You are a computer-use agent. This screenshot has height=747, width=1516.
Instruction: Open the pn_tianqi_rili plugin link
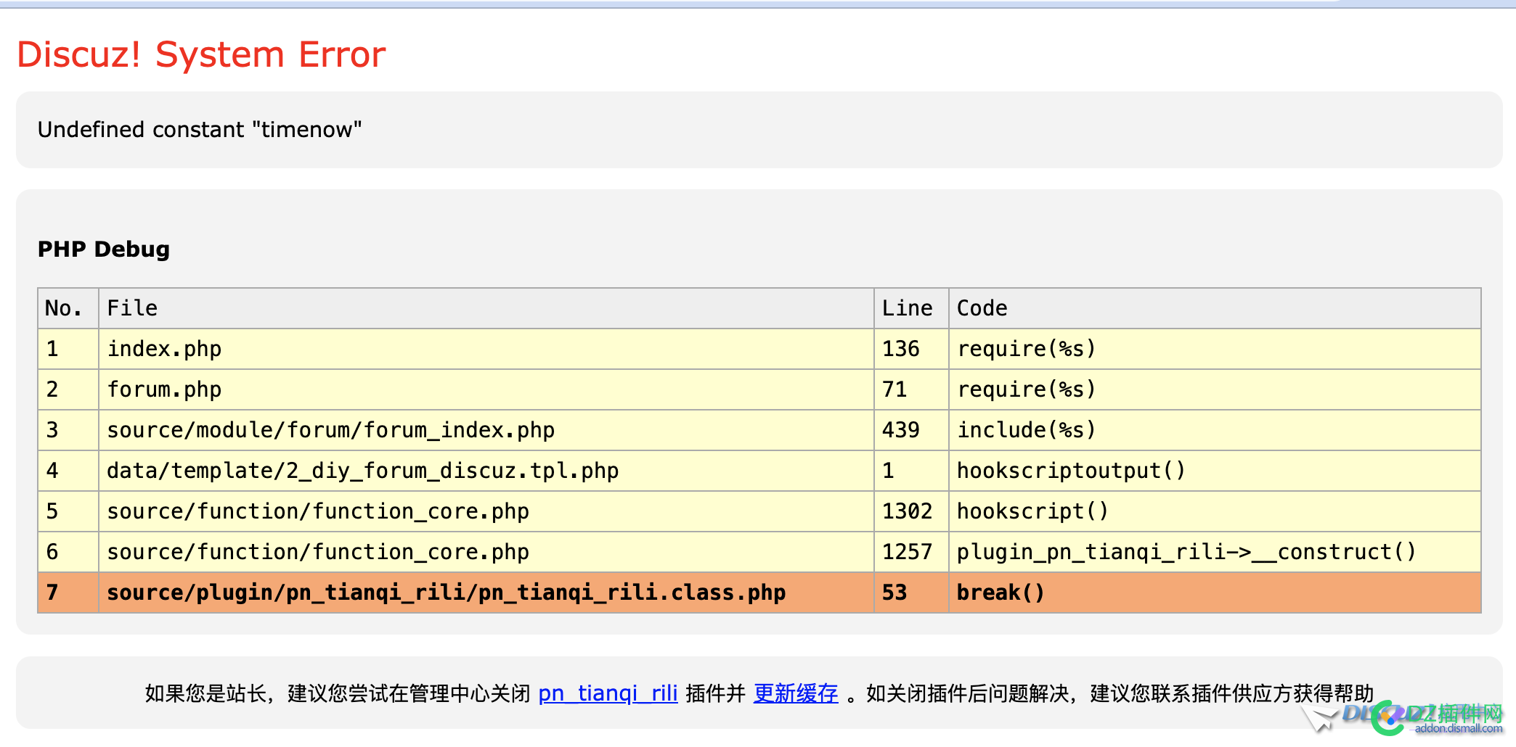pyautogui.click(x=608, y=693)
